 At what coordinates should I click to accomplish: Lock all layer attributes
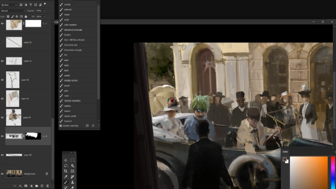26,16
